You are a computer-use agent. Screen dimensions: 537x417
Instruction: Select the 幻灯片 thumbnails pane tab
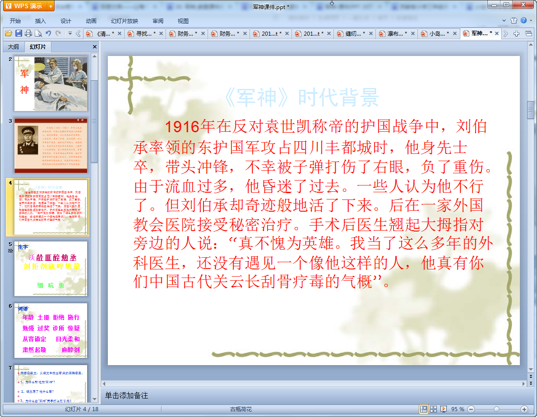point(37,46)
